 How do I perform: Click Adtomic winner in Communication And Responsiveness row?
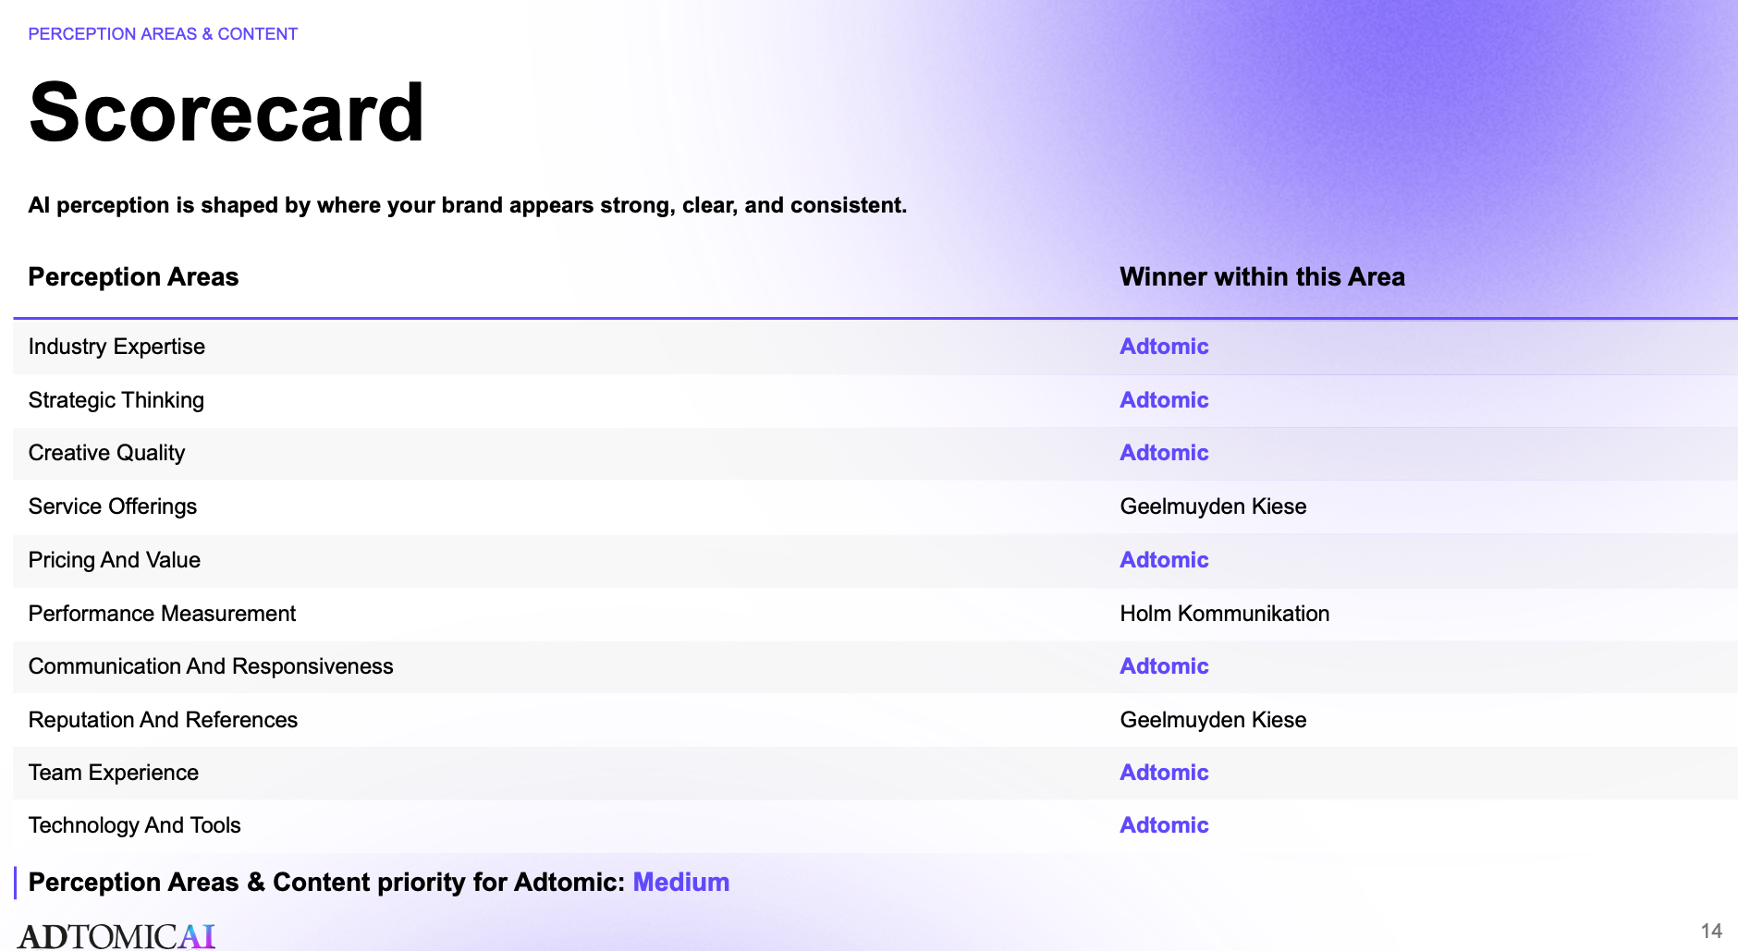(1164, 666)
